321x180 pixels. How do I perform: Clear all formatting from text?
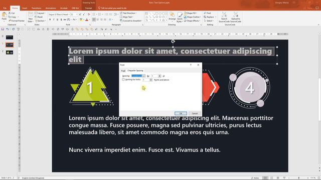coord(89,14)
